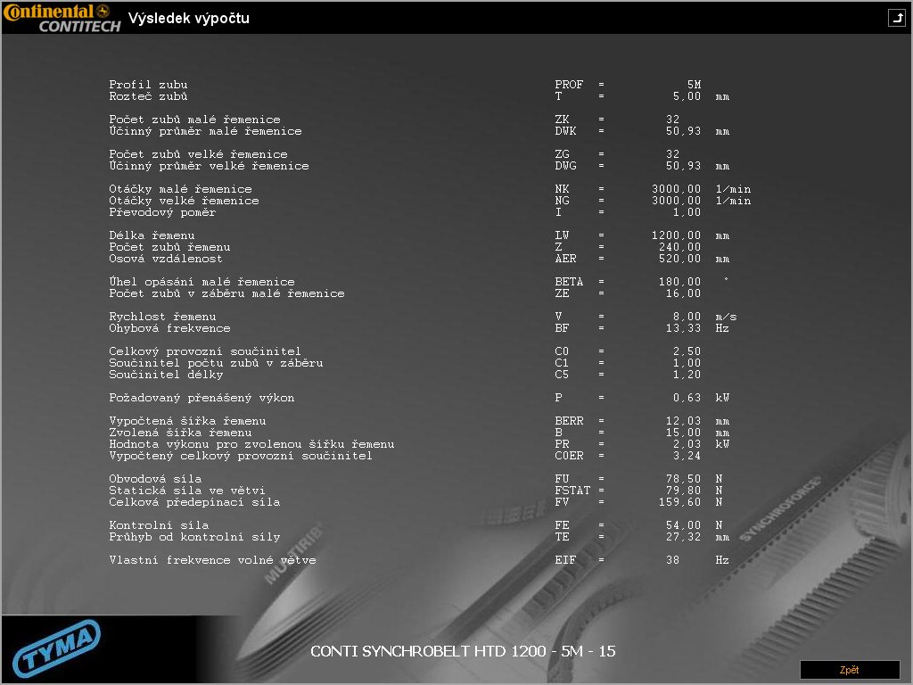Click the Vypočtená šířka řemenu row label
The width and height of the screenshot is (913, 685).
pyautogui.click(x=187, y=421)
